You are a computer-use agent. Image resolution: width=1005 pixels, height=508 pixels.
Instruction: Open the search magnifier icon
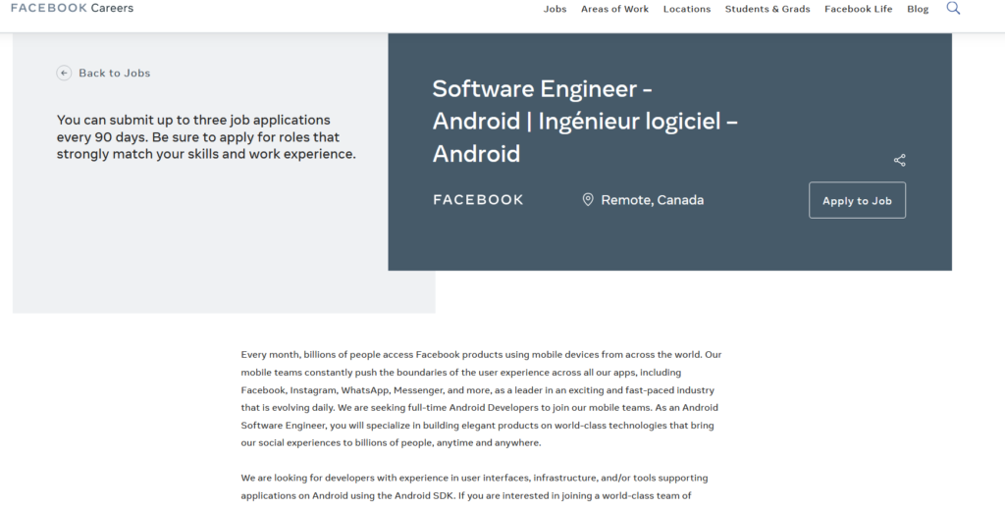click(953, 8)
